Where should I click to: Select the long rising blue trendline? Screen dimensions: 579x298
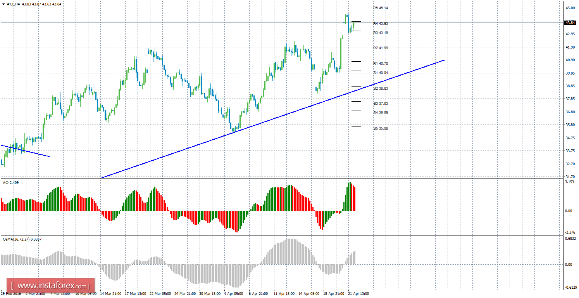pyautogui.click(x=272, y=119)
